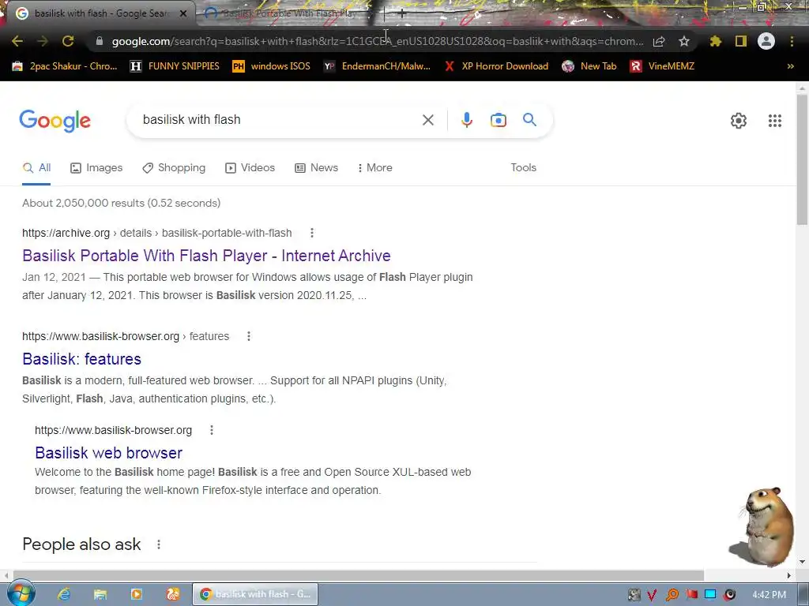Click the browser forward arrow
Viewport: 809px width, 606px height.
[x=43, y=41]
